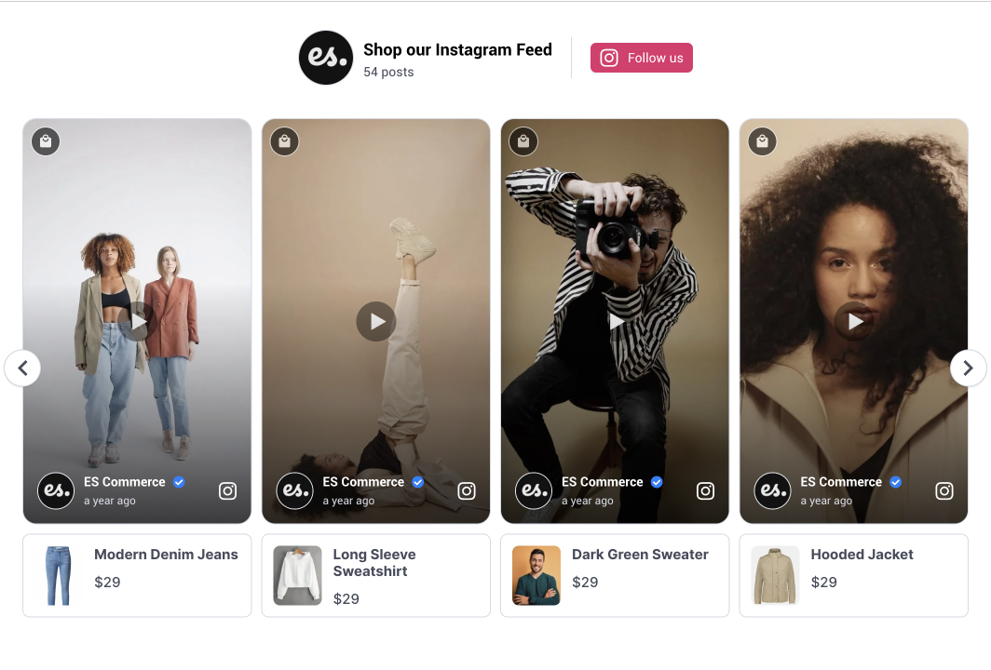Click the shopping bag icon on the handstand video
The width and height of the screenshot is (991, 670).
coord(284,141)
